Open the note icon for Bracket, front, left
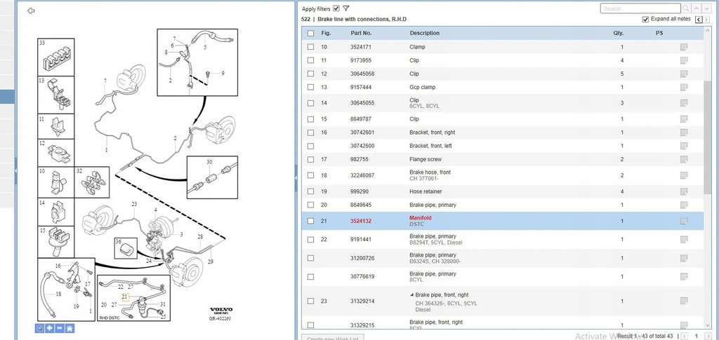Image resolution: width=719 pixels, height=340 pixels. 684,146
